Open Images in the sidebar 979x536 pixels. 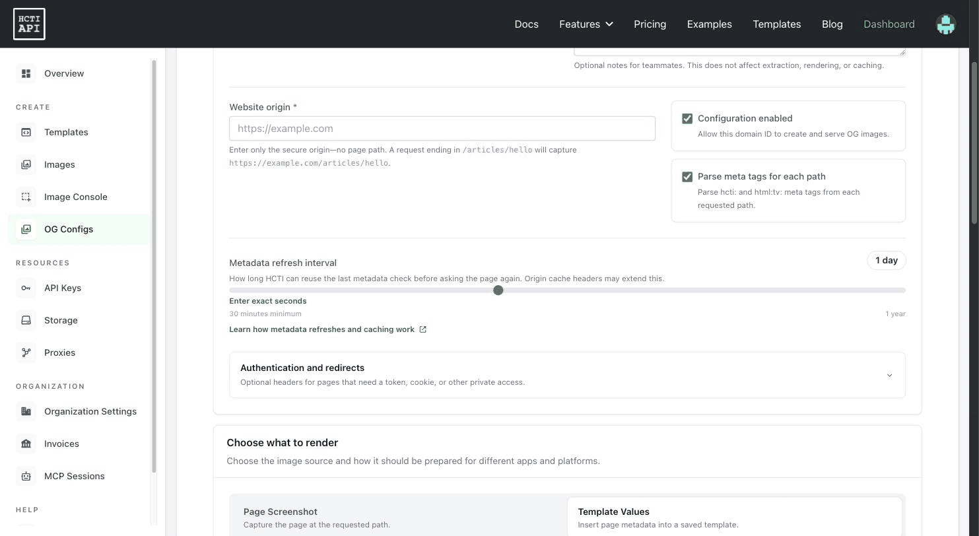pyautogui.click(x=79, y=164)
